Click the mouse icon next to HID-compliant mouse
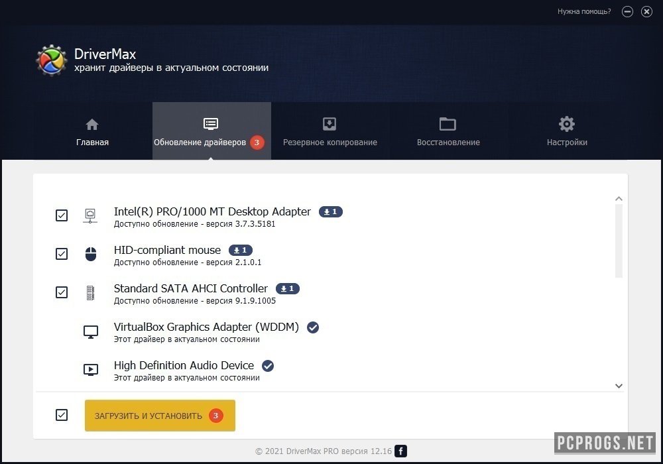This screenshot has height=464, width=663. (90, 254)
